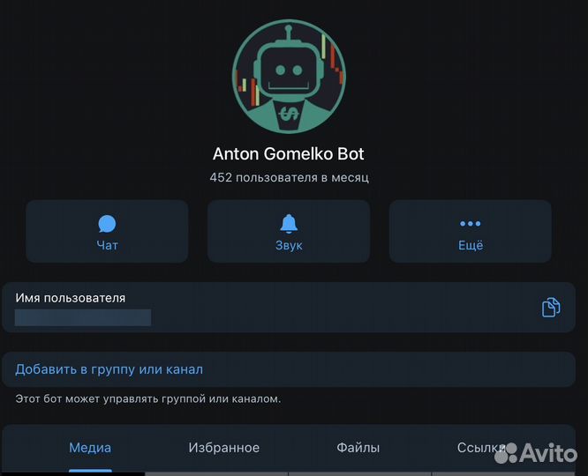Screen dimensions: 588x476
Task: Switch to the Избранное tab
Action: click(224, 448)
